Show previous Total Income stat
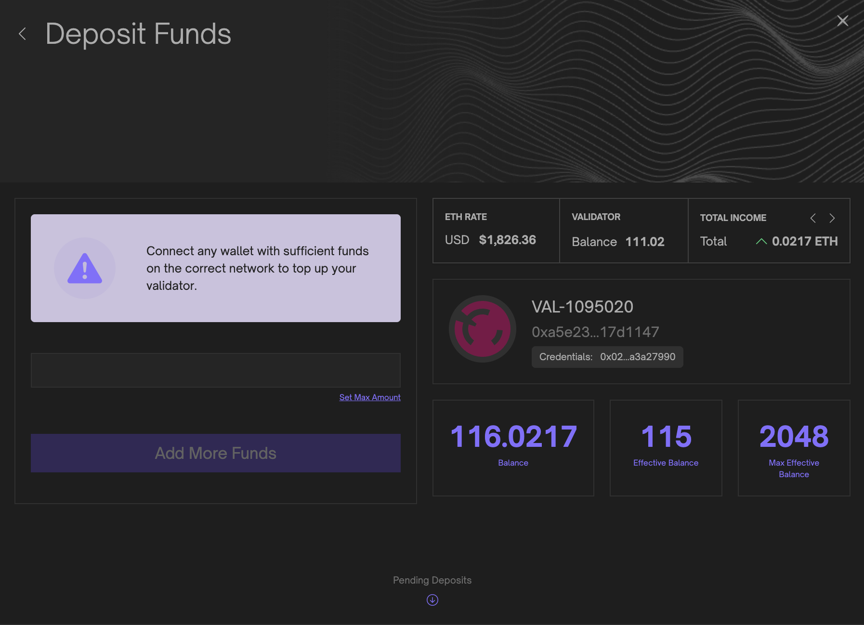The image size is (864, 625). (813, 218)
